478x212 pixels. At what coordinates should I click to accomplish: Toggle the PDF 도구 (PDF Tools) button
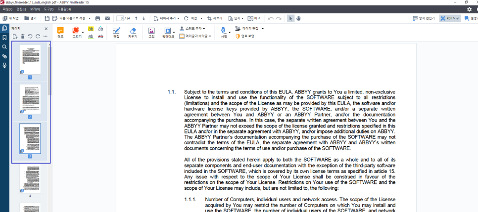[x=450, y=18]
